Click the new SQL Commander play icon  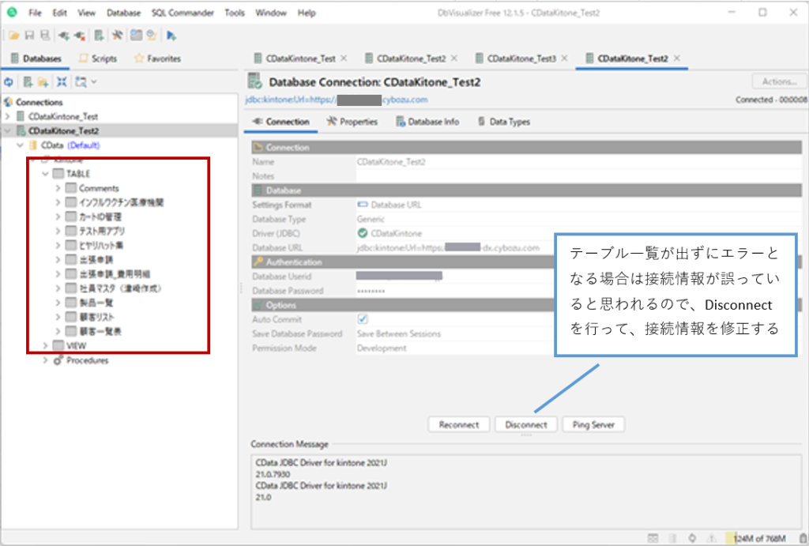click(x=171, y=36)
